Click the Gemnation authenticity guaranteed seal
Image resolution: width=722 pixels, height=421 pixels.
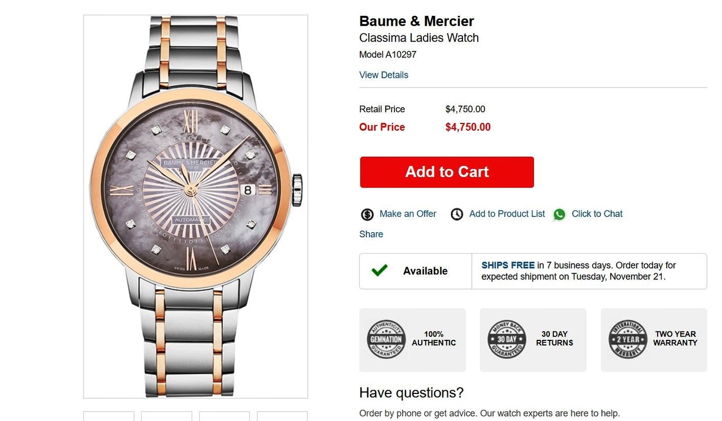click(386, 339)
